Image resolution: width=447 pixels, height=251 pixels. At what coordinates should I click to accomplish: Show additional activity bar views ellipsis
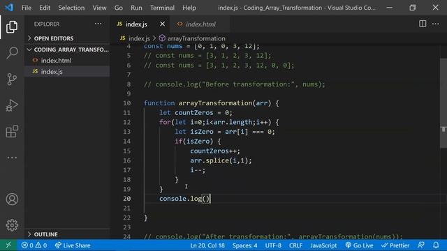point(12,158)
